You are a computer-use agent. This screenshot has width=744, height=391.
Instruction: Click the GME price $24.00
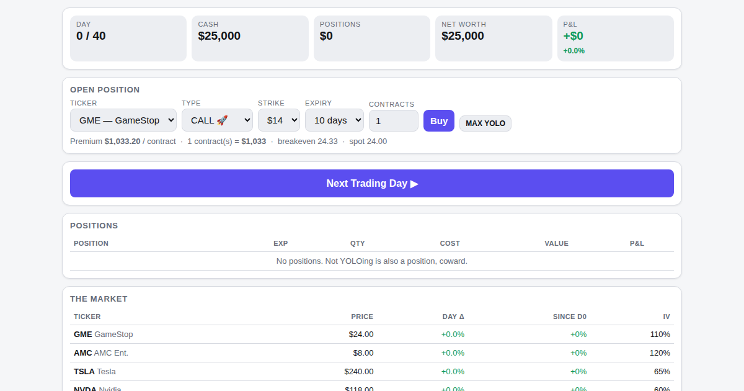[x=361, y=335]
